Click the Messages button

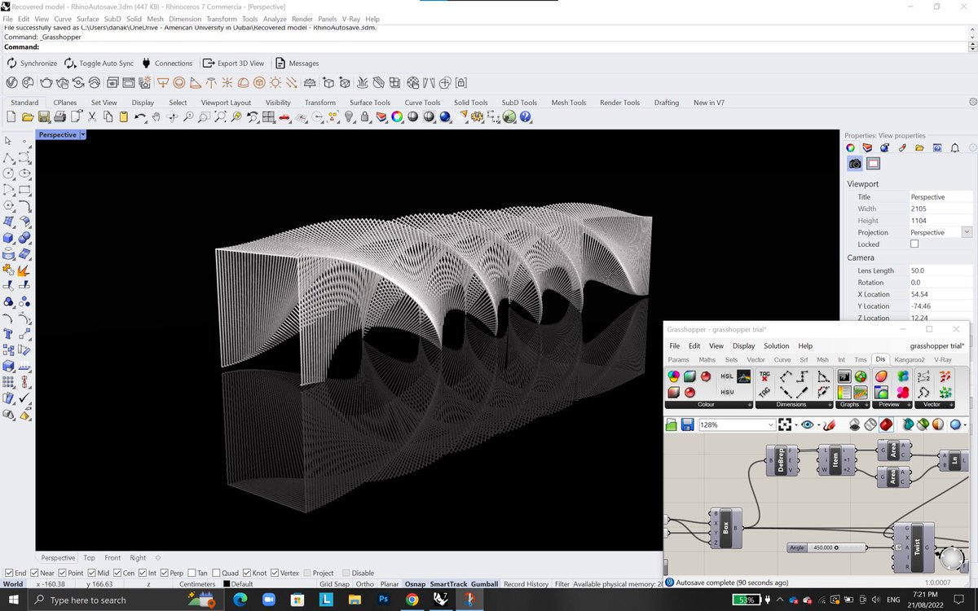(x=297, y=63)
